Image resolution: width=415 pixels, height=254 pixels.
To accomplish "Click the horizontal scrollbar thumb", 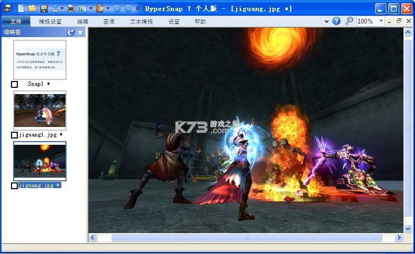I will coord(246,238).
